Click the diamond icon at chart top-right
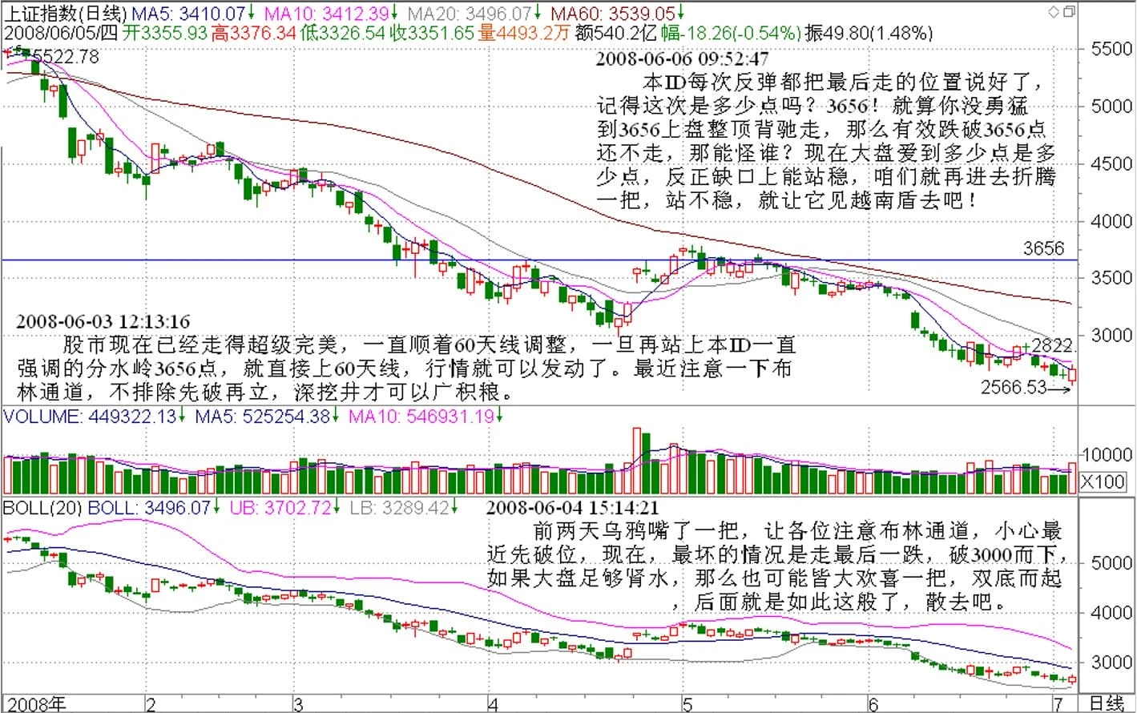The width and height of the screenshot is (1137, 713). [x=1053, y=12]
